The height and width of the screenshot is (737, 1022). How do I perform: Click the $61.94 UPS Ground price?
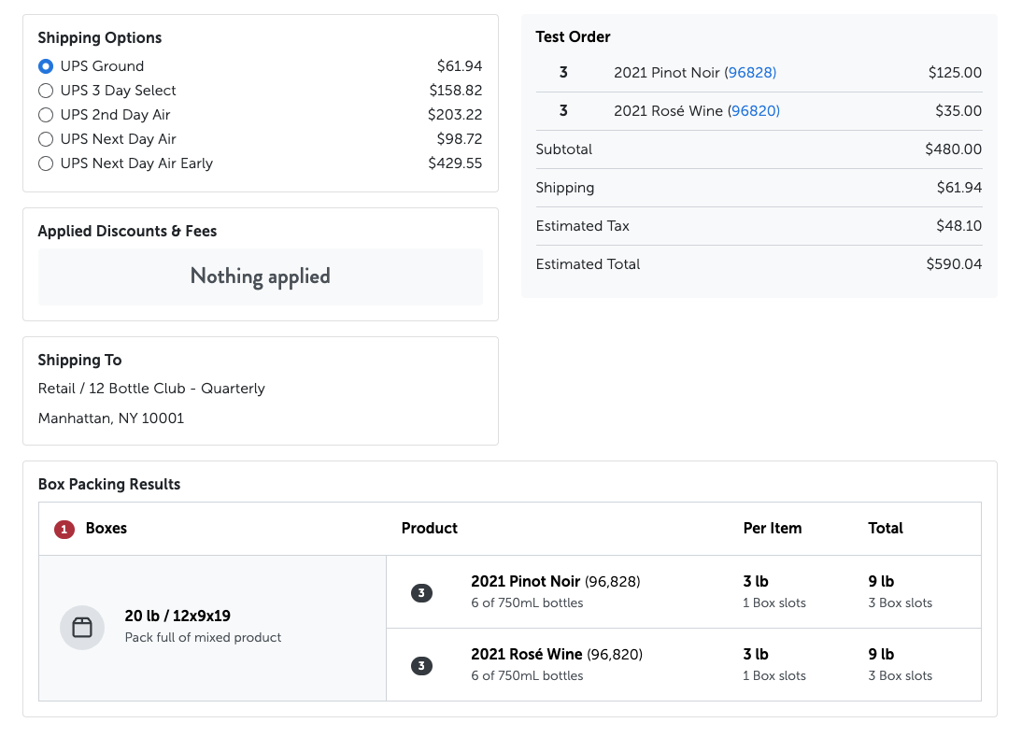pyautogui.click(x=460, y=65)
